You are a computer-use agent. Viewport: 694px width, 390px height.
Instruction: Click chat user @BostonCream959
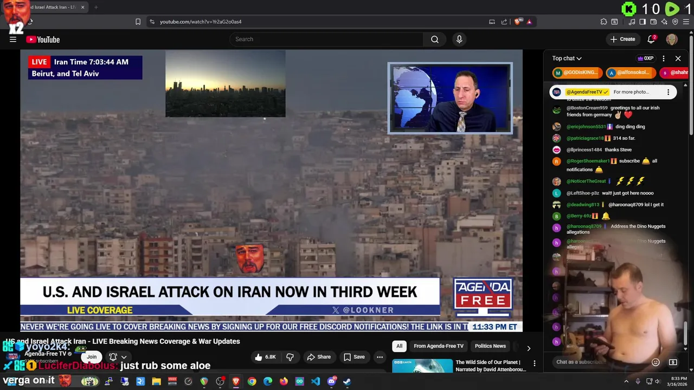click(587, 108)
